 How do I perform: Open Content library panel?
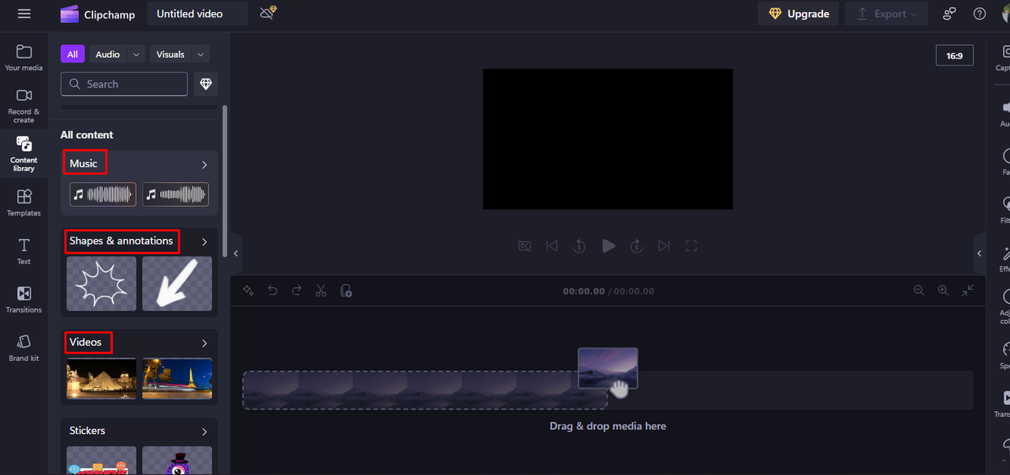(x=24, y=154)
